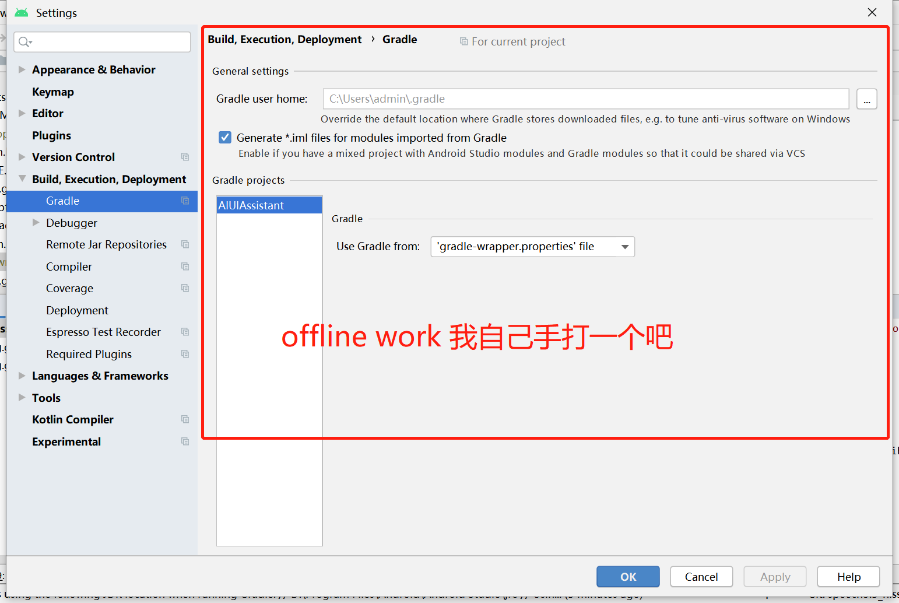899x603 pixels.
Task: Uncheck 'Generate *.iml files for modules imported from Gradle'
Action: coord(225,137)
